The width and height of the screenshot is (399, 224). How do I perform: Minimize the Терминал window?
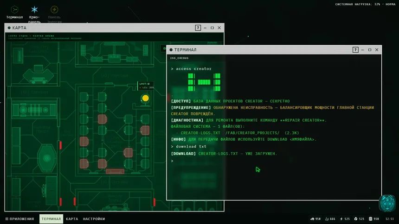click(x=363, y=50)
